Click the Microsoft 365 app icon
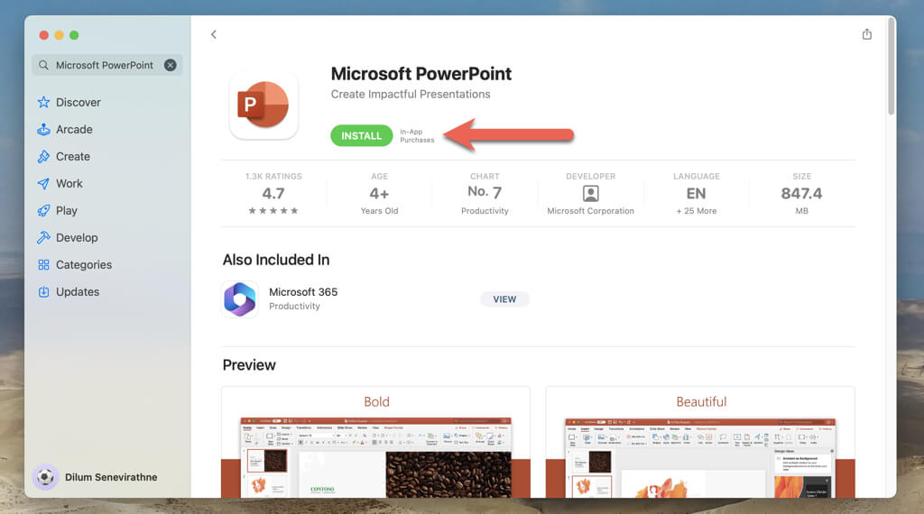 (240, 299)
